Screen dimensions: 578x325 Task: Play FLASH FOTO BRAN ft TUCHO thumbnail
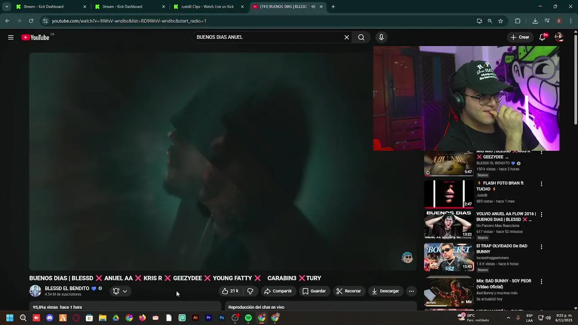point(449,194)
